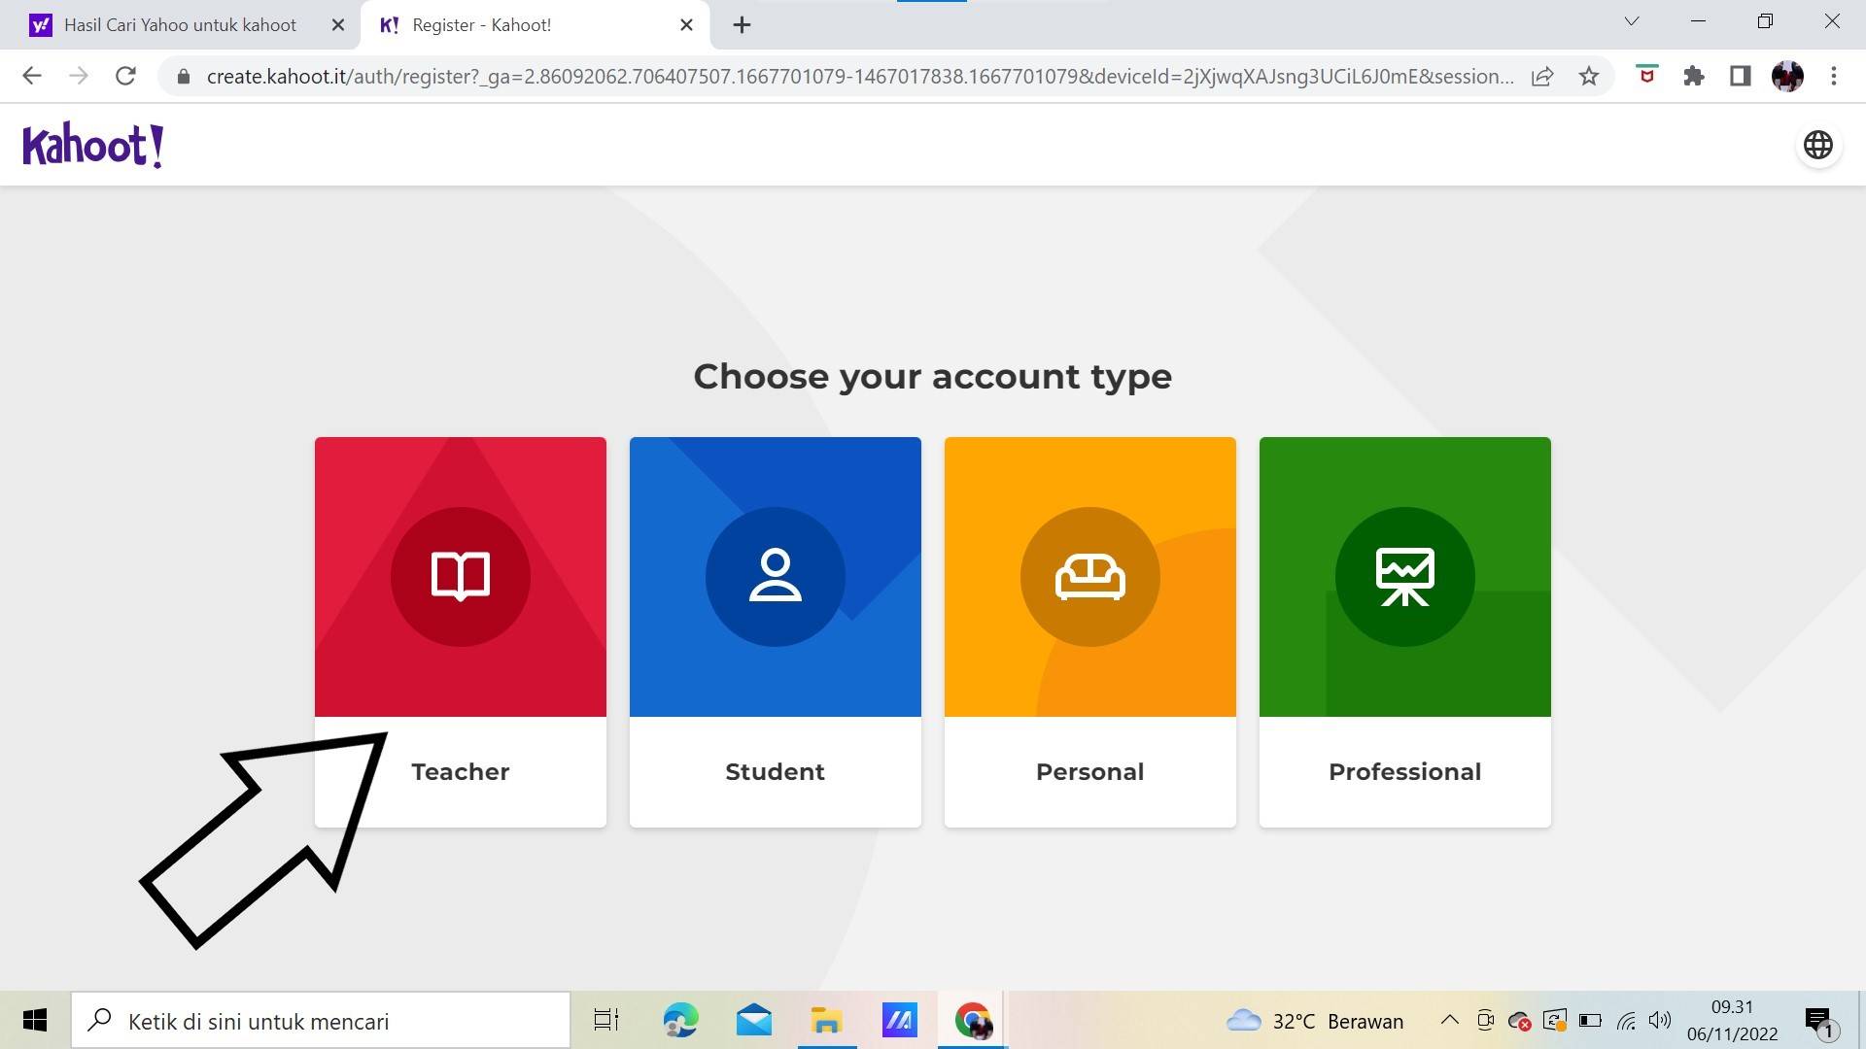Open Extensions puzzle menu

(x=1694, y=76)
